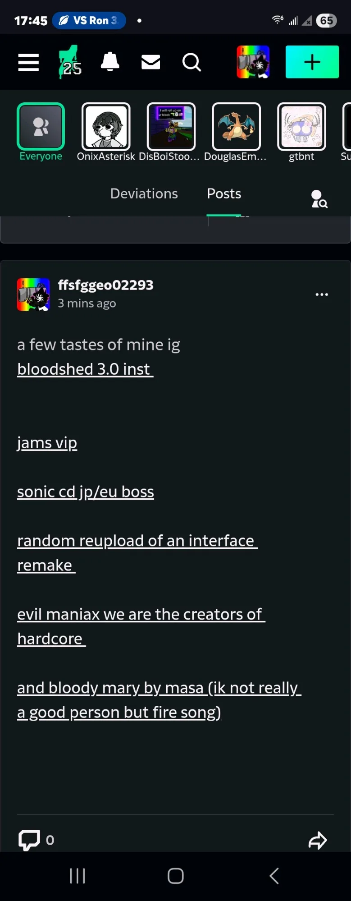Screen dimensions: 351x901
Task: Open the "sonic cd jp/eu boss" link
Action: click(x=86, y=492)
